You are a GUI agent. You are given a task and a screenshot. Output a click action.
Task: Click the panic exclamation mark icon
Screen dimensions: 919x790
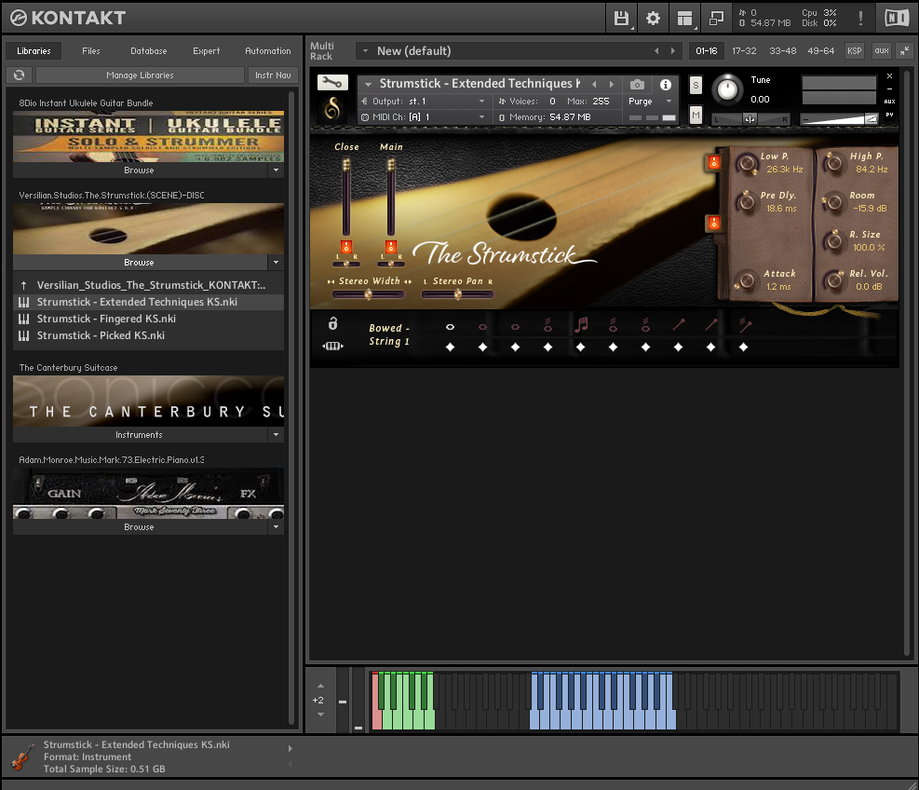pos(860,19)
